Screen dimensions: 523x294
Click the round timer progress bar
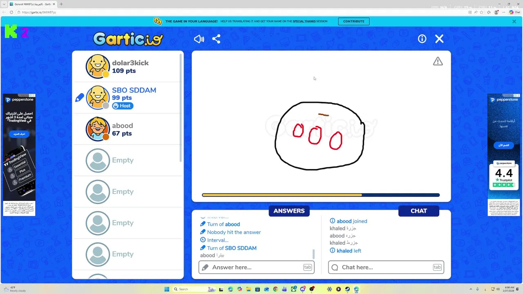click(321, 195)
